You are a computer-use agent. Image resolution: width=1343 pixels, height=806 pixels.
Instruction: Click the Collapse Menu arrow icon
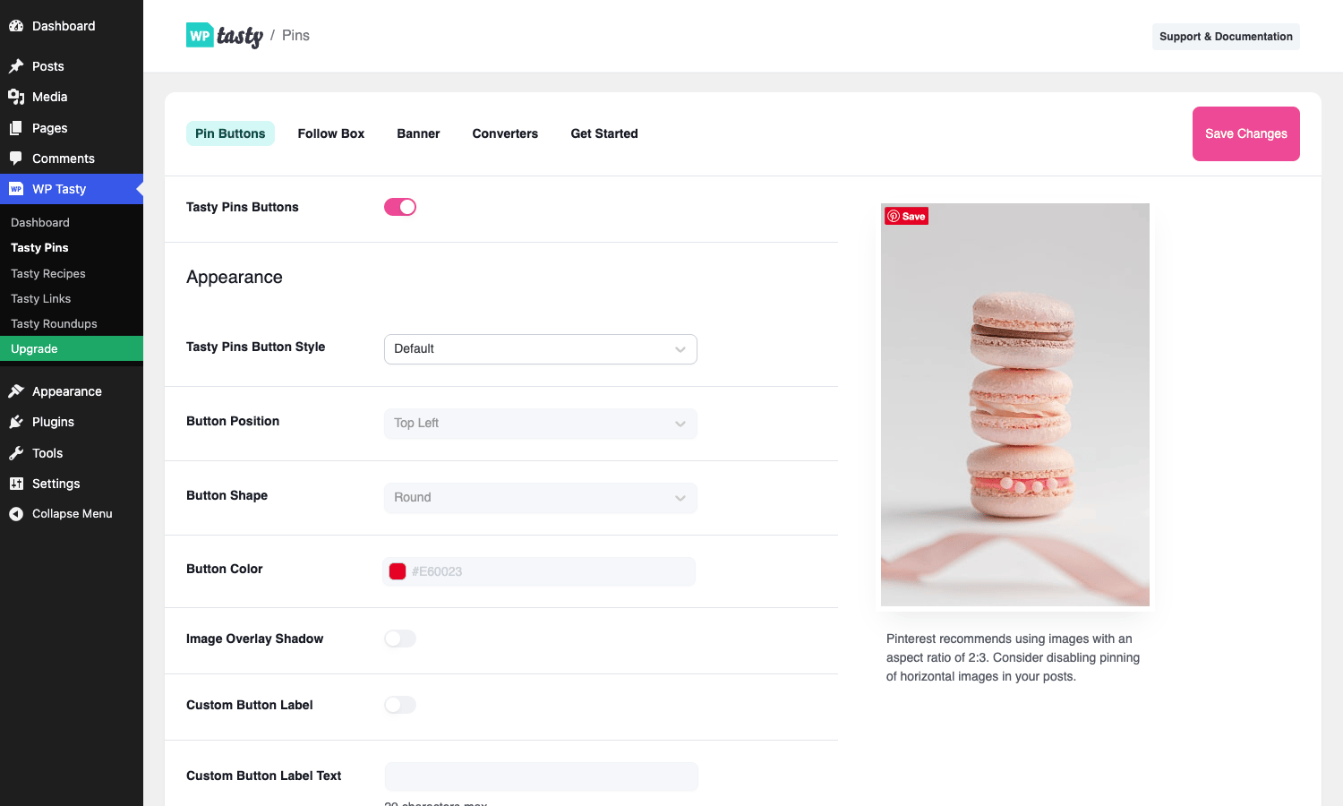coord(16,514)
